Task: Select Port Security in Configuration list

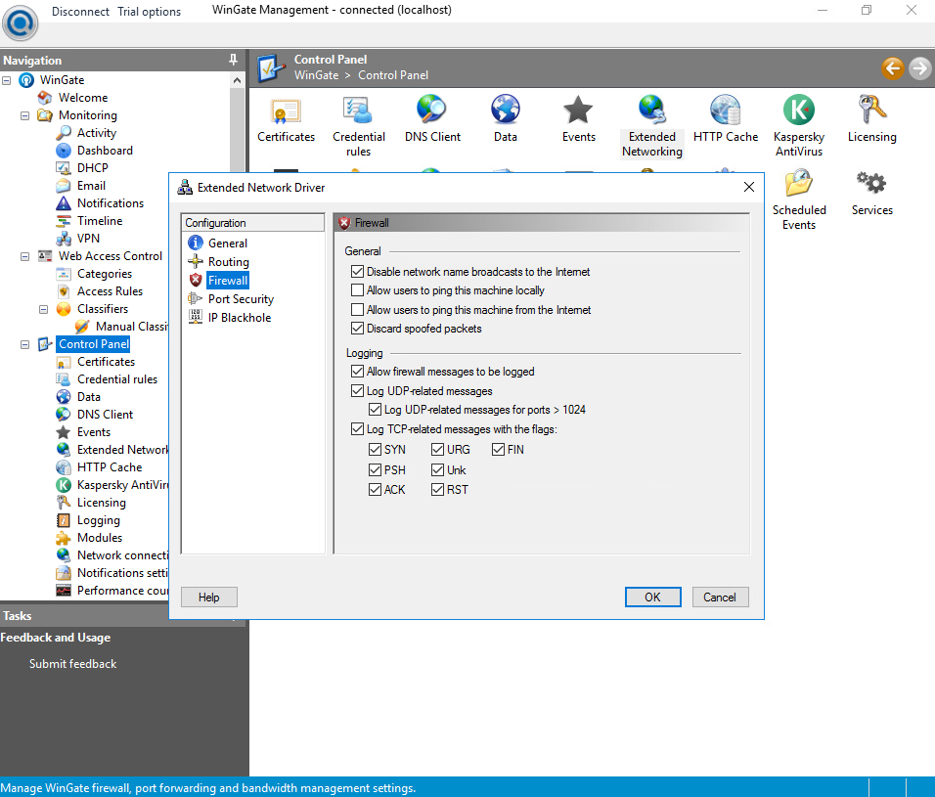Action: pyautogui.click(x=241, y=299)
